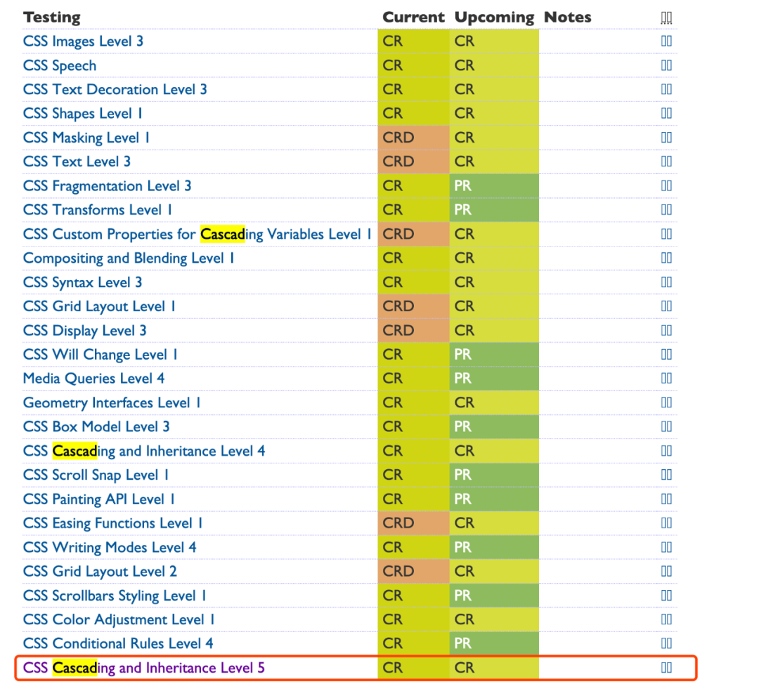Select the CRD Current cell for CSS Display Level 3
The image size is (759, 689).
click(x=413, y=331)
